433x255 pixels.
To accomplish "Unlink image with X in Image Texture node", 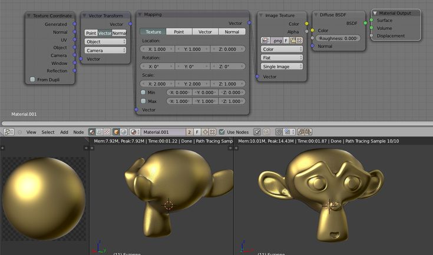I will [x=299, y=40].
